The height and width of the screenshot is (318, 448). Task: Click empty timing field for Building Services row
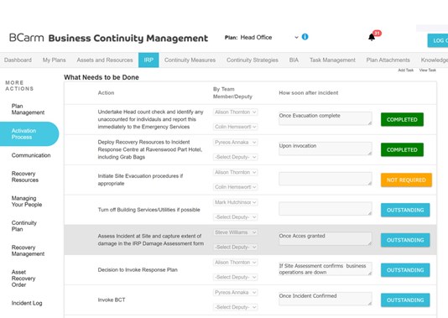pos(326,209)
